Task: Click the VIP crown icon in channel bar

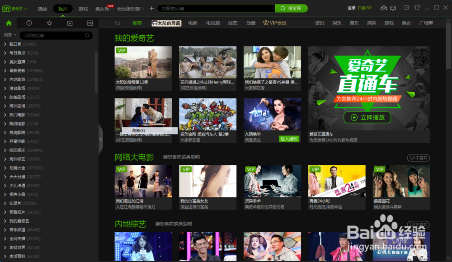Action: (266, 23)
